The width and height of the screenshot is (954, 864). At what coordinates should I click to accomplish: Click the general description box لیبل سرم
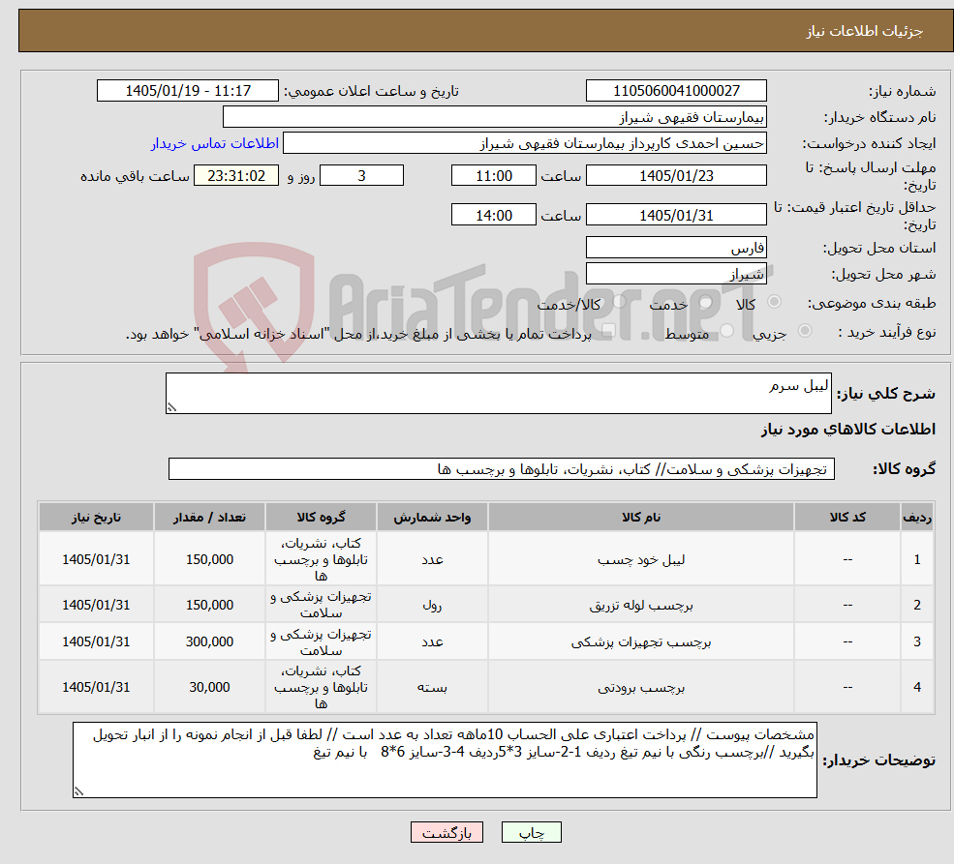click(498, 393)
